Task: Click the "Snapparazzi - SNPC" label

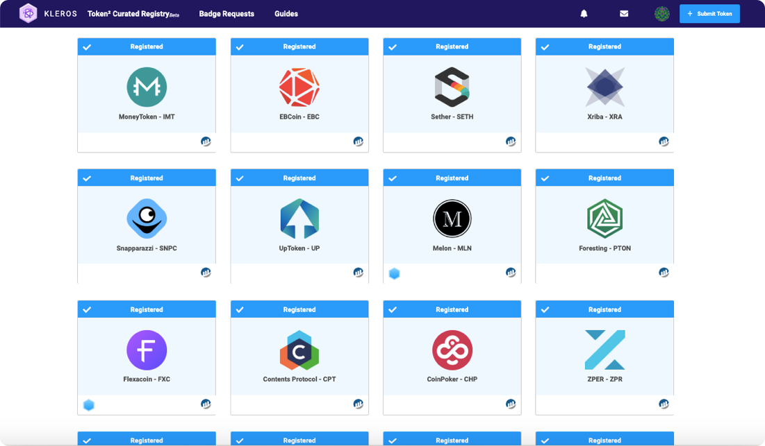Action: click(x=147, y=248)
